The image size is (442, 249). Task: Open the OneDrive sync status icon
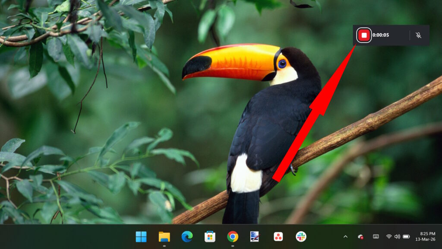point(360,237)
